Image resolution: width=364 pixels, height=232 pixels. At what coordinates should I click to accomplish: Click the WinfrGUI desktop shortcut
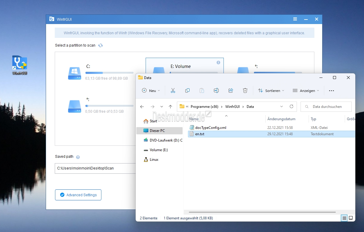click(20, 65)
